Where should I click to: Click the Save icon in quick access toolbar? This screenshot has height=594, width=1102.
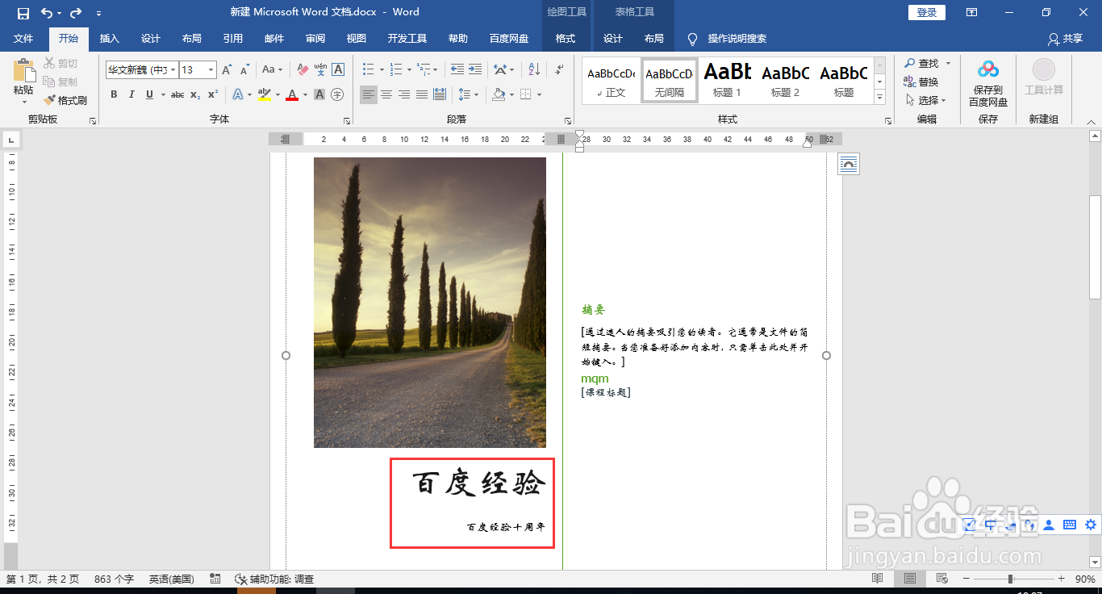click(x=23, y=13)
